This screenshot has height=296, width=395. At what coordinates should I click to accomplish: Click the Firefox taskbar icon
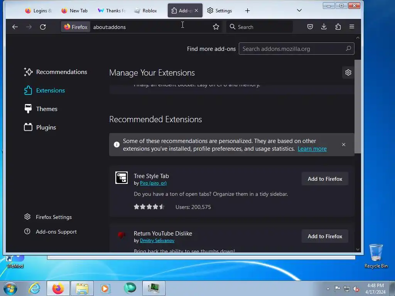click(58, 288)
